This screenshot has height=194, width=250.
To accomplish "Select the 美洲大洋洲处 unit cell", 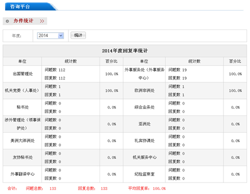I will click(x=22, y=141).
